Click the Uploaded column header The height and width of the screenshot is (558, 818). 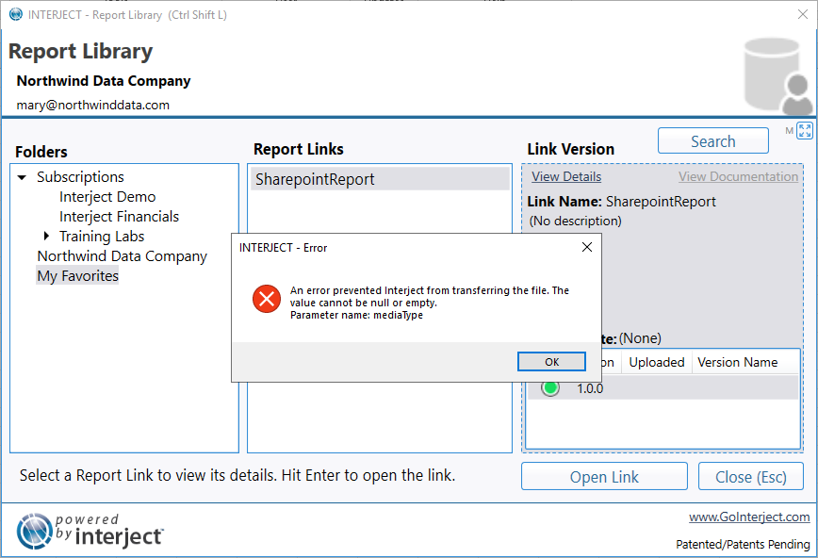coord(656,362)
